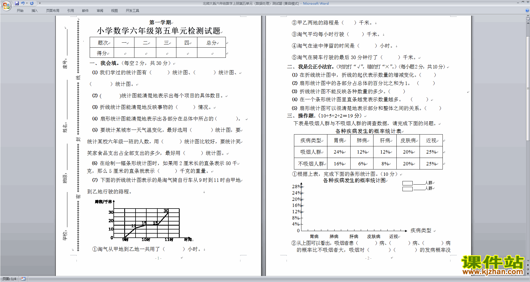The width and height of the screenshot is (530, 282).
Task: Open the Office button menu
Action: 6,5
